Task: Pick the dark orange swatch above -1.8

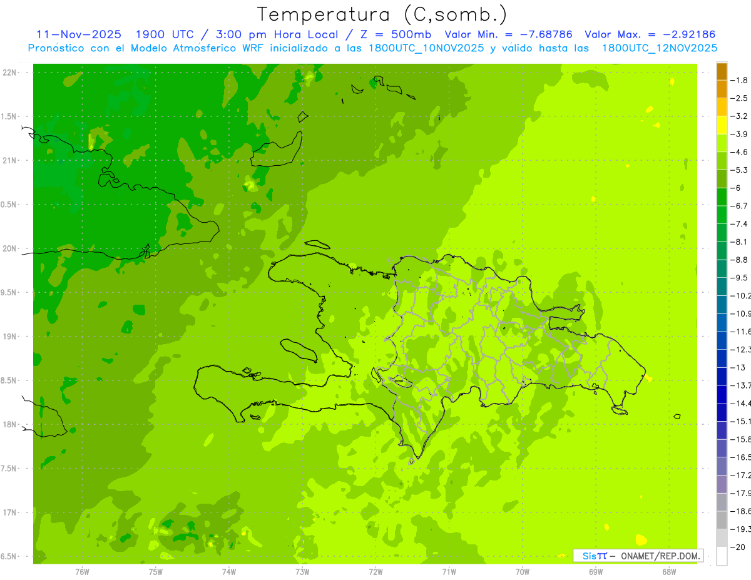Action: (722, 71)
